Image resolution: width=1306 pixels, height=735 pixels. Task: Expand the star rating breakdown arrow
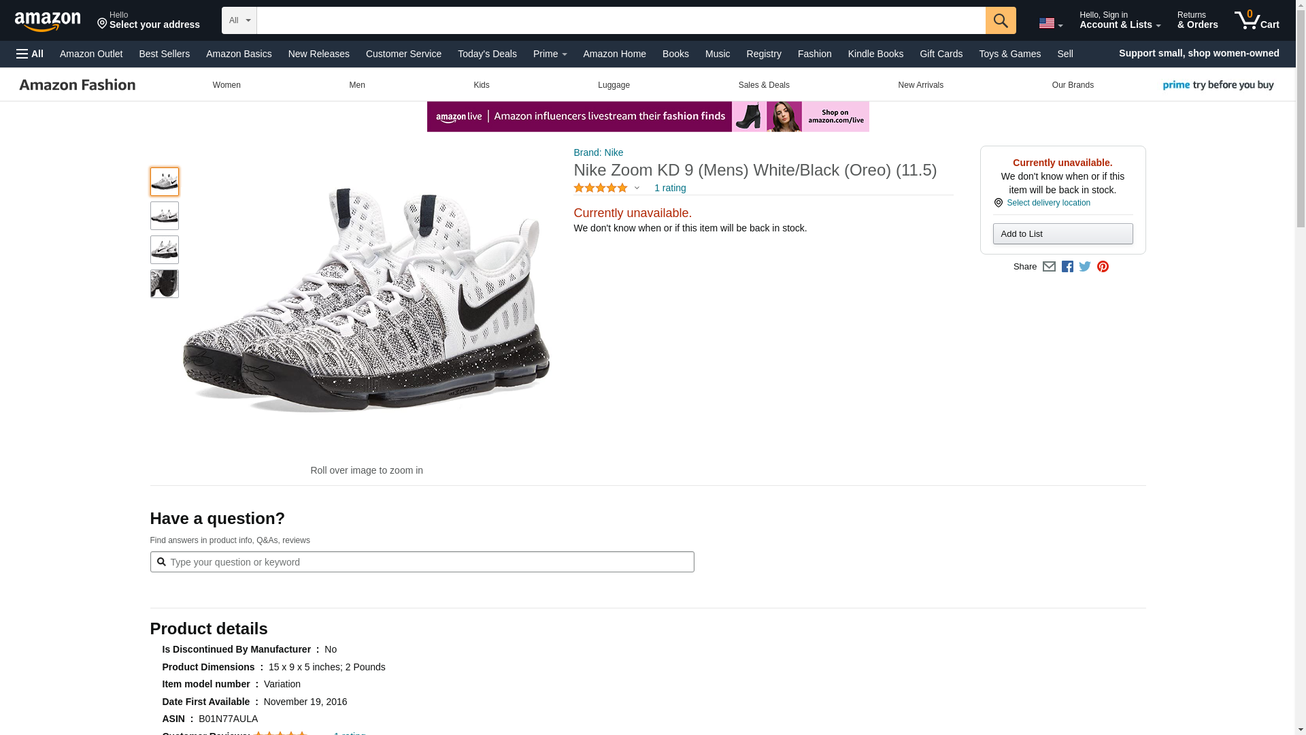point(637,189)
